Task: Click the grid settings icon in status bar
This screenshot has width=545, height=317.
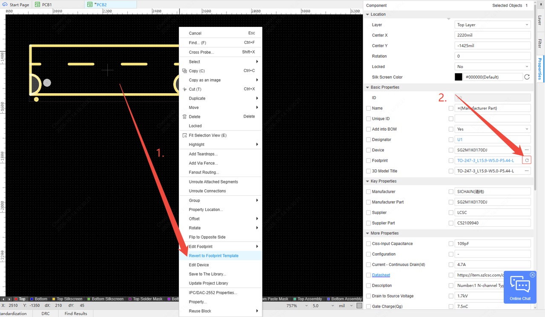Action: [x=359, y=306]
